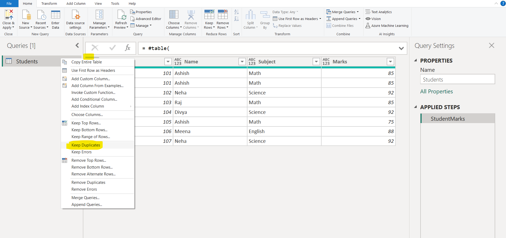Screen dimensions: 506x238
Task: Click All Properties link
Action: [x=436, y=91]
